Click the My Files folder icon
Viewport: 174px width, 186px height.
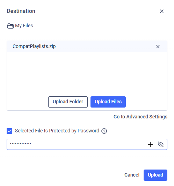pyautogui.click(x=10, y=26)
